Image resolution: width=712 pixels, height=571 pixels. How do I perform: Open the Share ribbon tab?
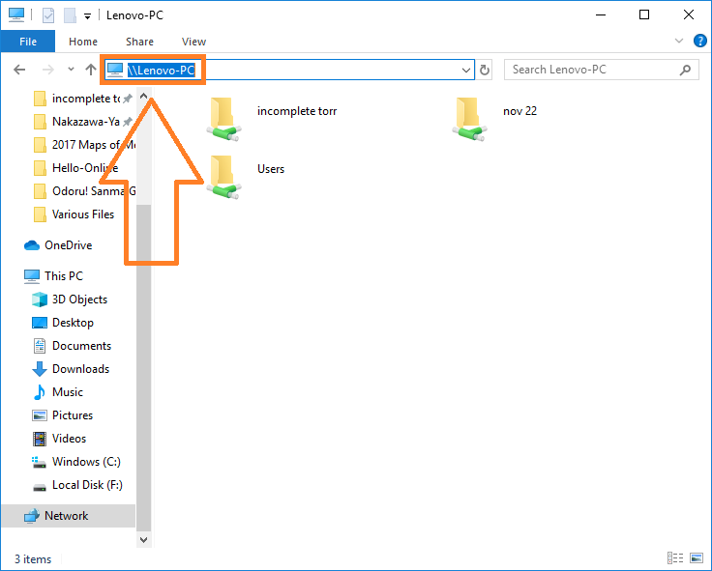[x=139, y=42]
